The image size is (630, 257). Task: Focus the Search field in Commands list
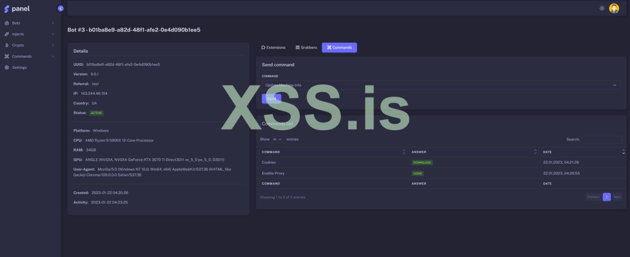[x=602, y=140]
